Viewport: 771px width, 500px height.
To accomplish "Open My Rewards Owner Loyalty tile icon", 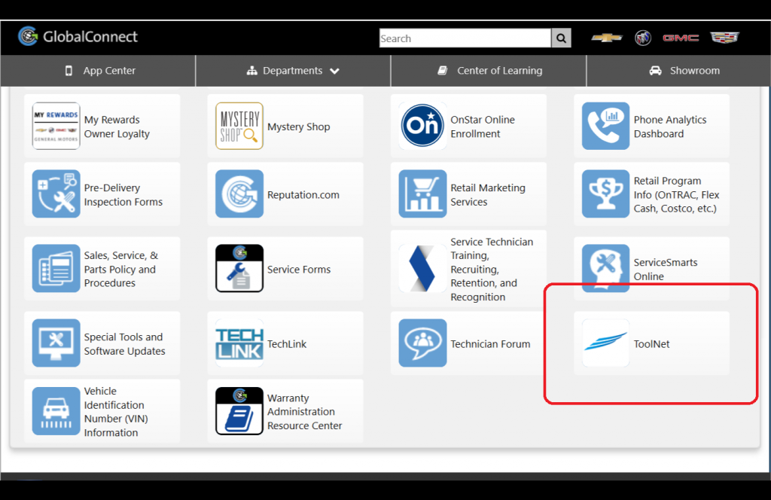I will click(56, 127).
